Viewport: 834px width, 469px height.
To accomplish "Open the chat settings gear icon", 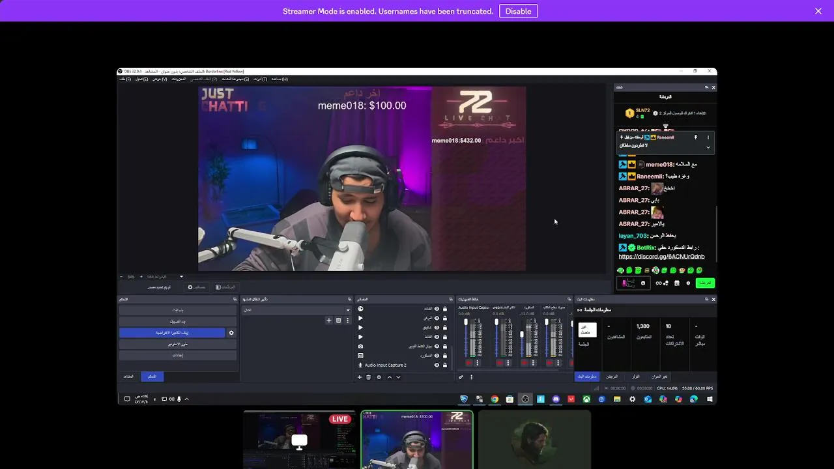I will click(688, 283).
